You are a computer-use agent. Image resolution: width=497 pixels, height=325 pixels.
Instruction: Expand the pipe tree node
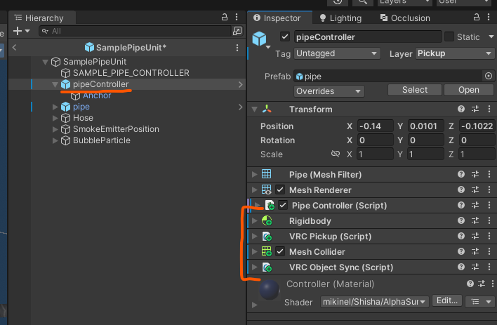click(x=55, y=107)
